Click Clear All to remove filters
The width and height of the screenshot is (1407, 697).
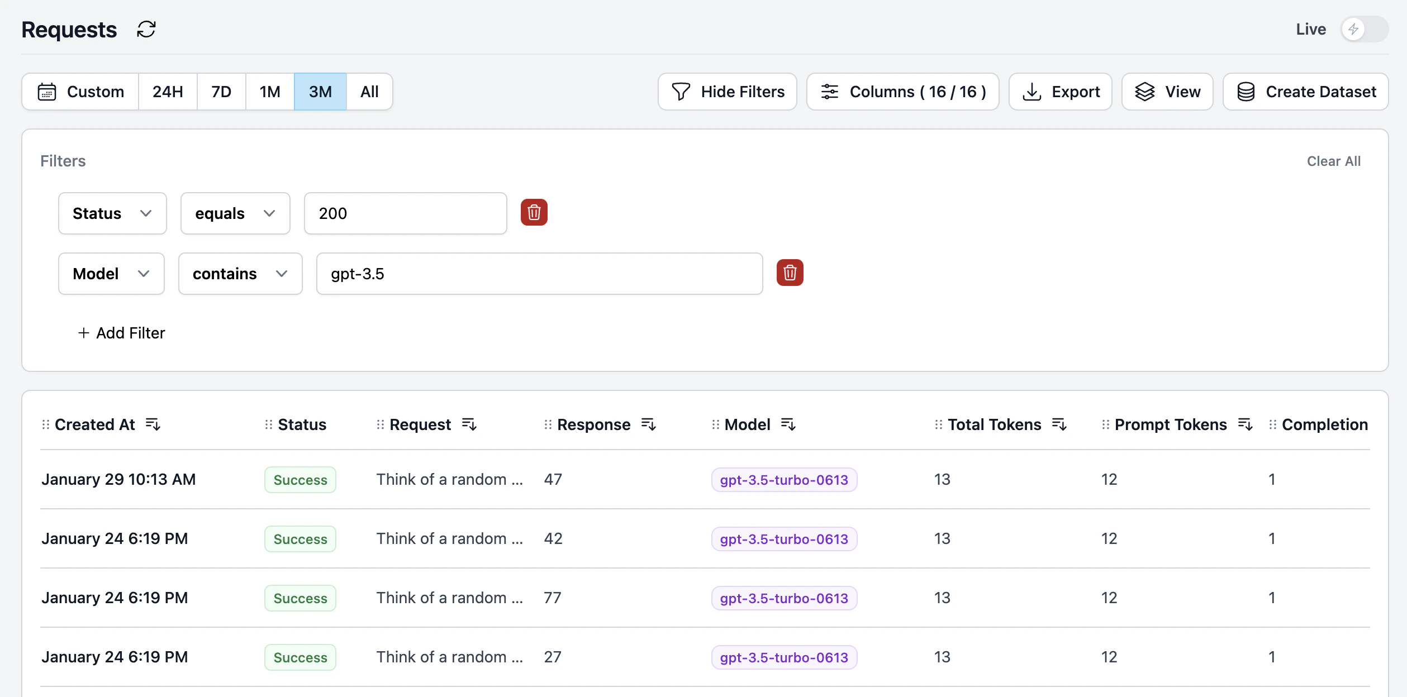1333,161
